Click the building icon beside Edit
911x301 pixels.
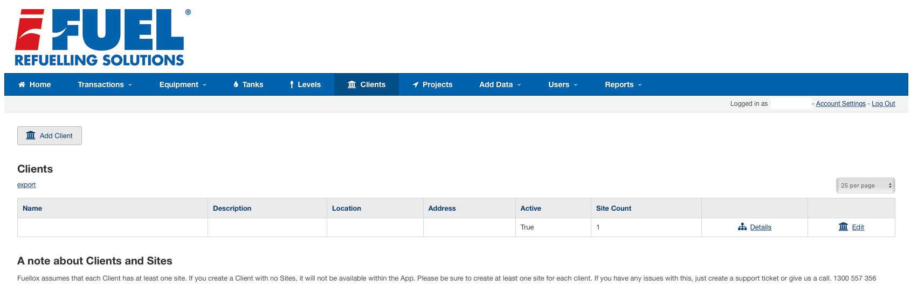pos(844,227)
